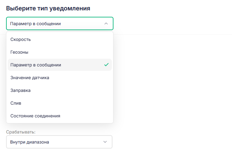The image size is (232, 165).
Task: Pick Состояние соединения from the list
Action: click(60, 116)
